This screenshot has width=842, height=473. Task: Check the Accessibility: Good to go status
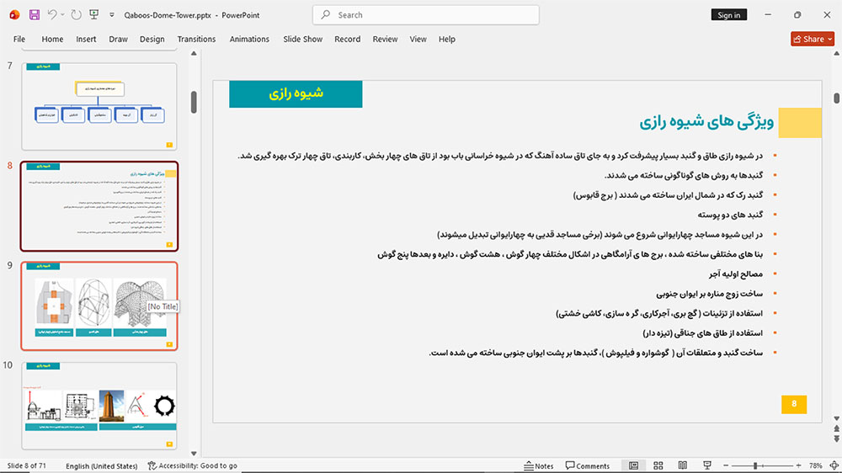(193, 465)
